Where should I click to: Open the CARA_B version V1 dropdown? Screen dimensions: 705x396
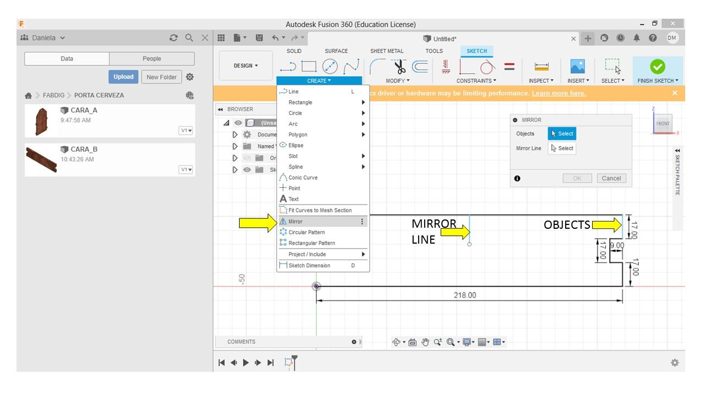(186, 169)
